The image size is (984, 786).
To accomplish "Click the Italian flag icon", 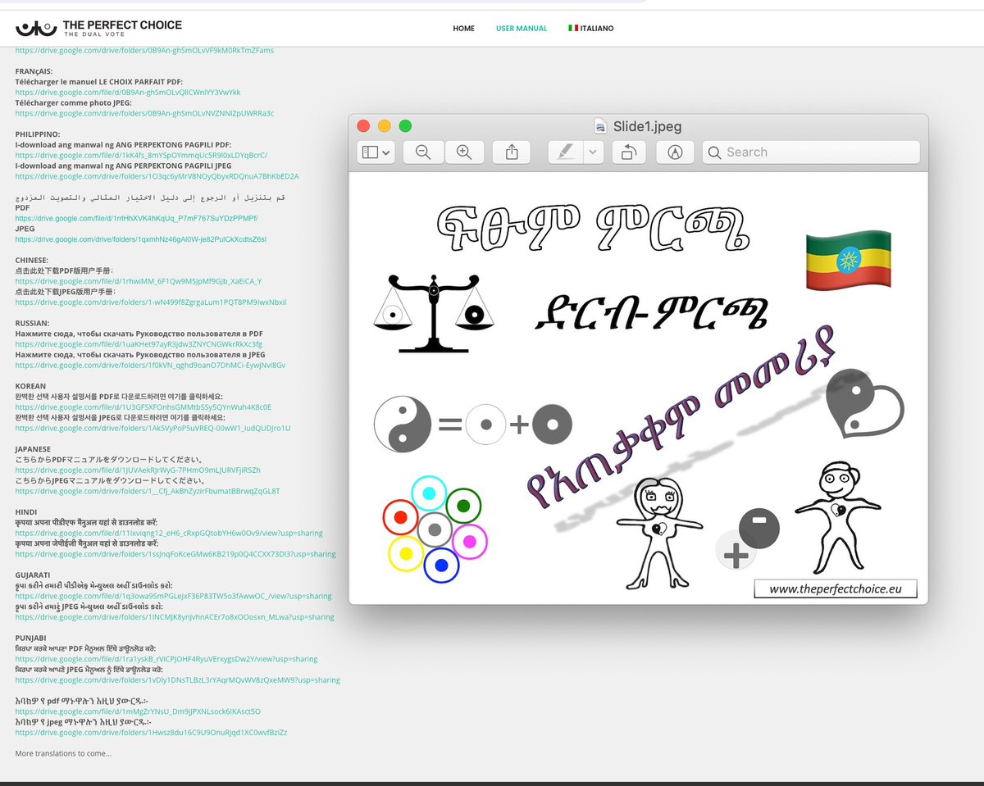I will (573, 29).
